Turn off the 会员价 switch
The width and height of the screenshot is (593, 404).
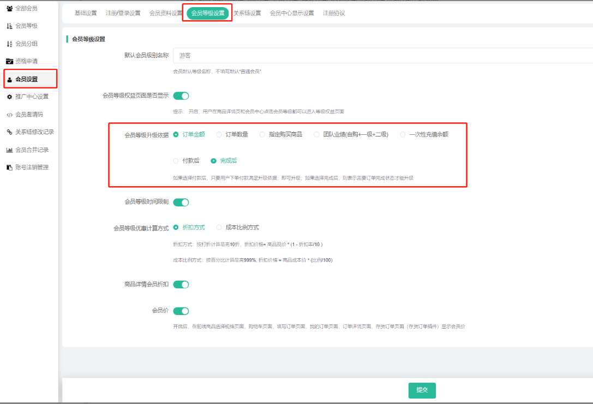(x=181, y=311)
